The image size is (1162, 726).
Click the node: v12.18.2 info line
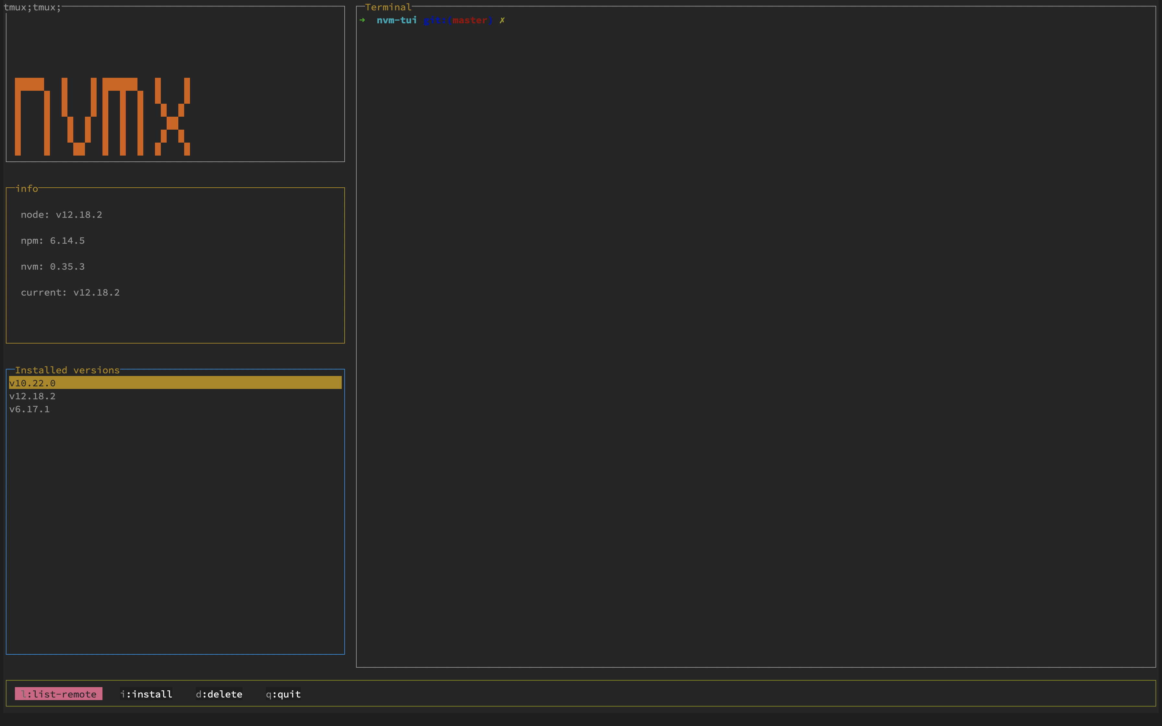pos(62,215)
